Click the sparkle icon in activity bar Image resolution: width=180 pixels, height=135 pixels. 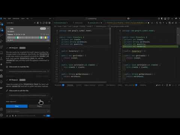pyautogui.click(x=1, y=64)
